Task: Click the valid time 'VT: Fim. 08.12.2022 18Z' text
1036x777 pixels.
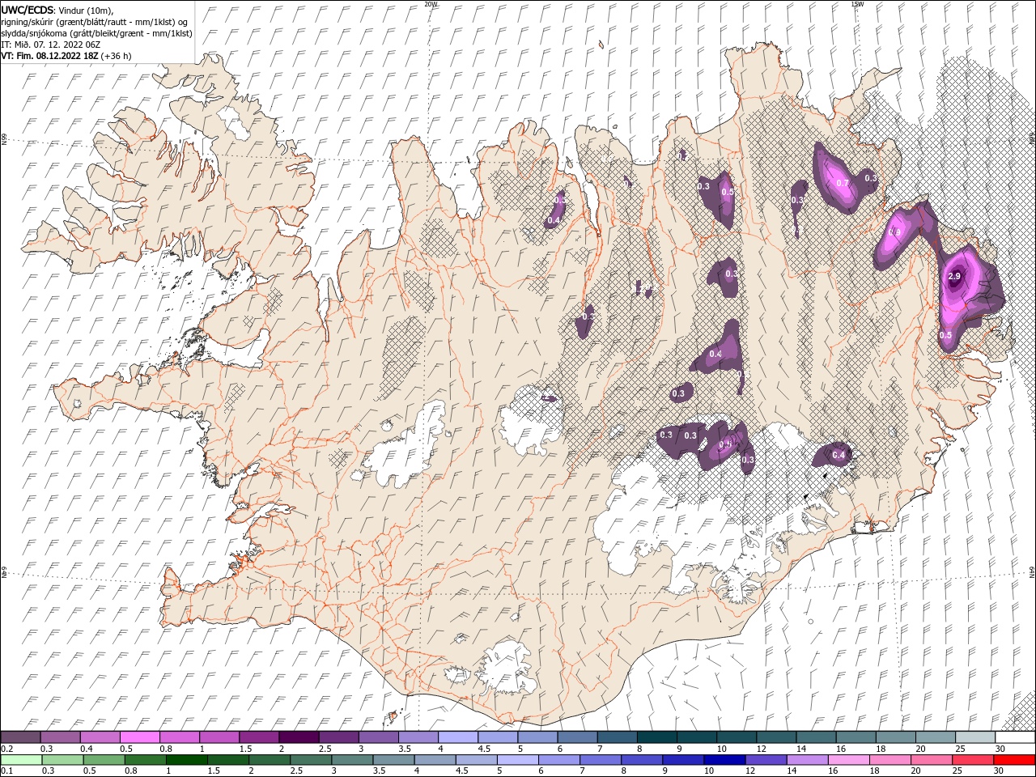Action: [x=49, y=57]
